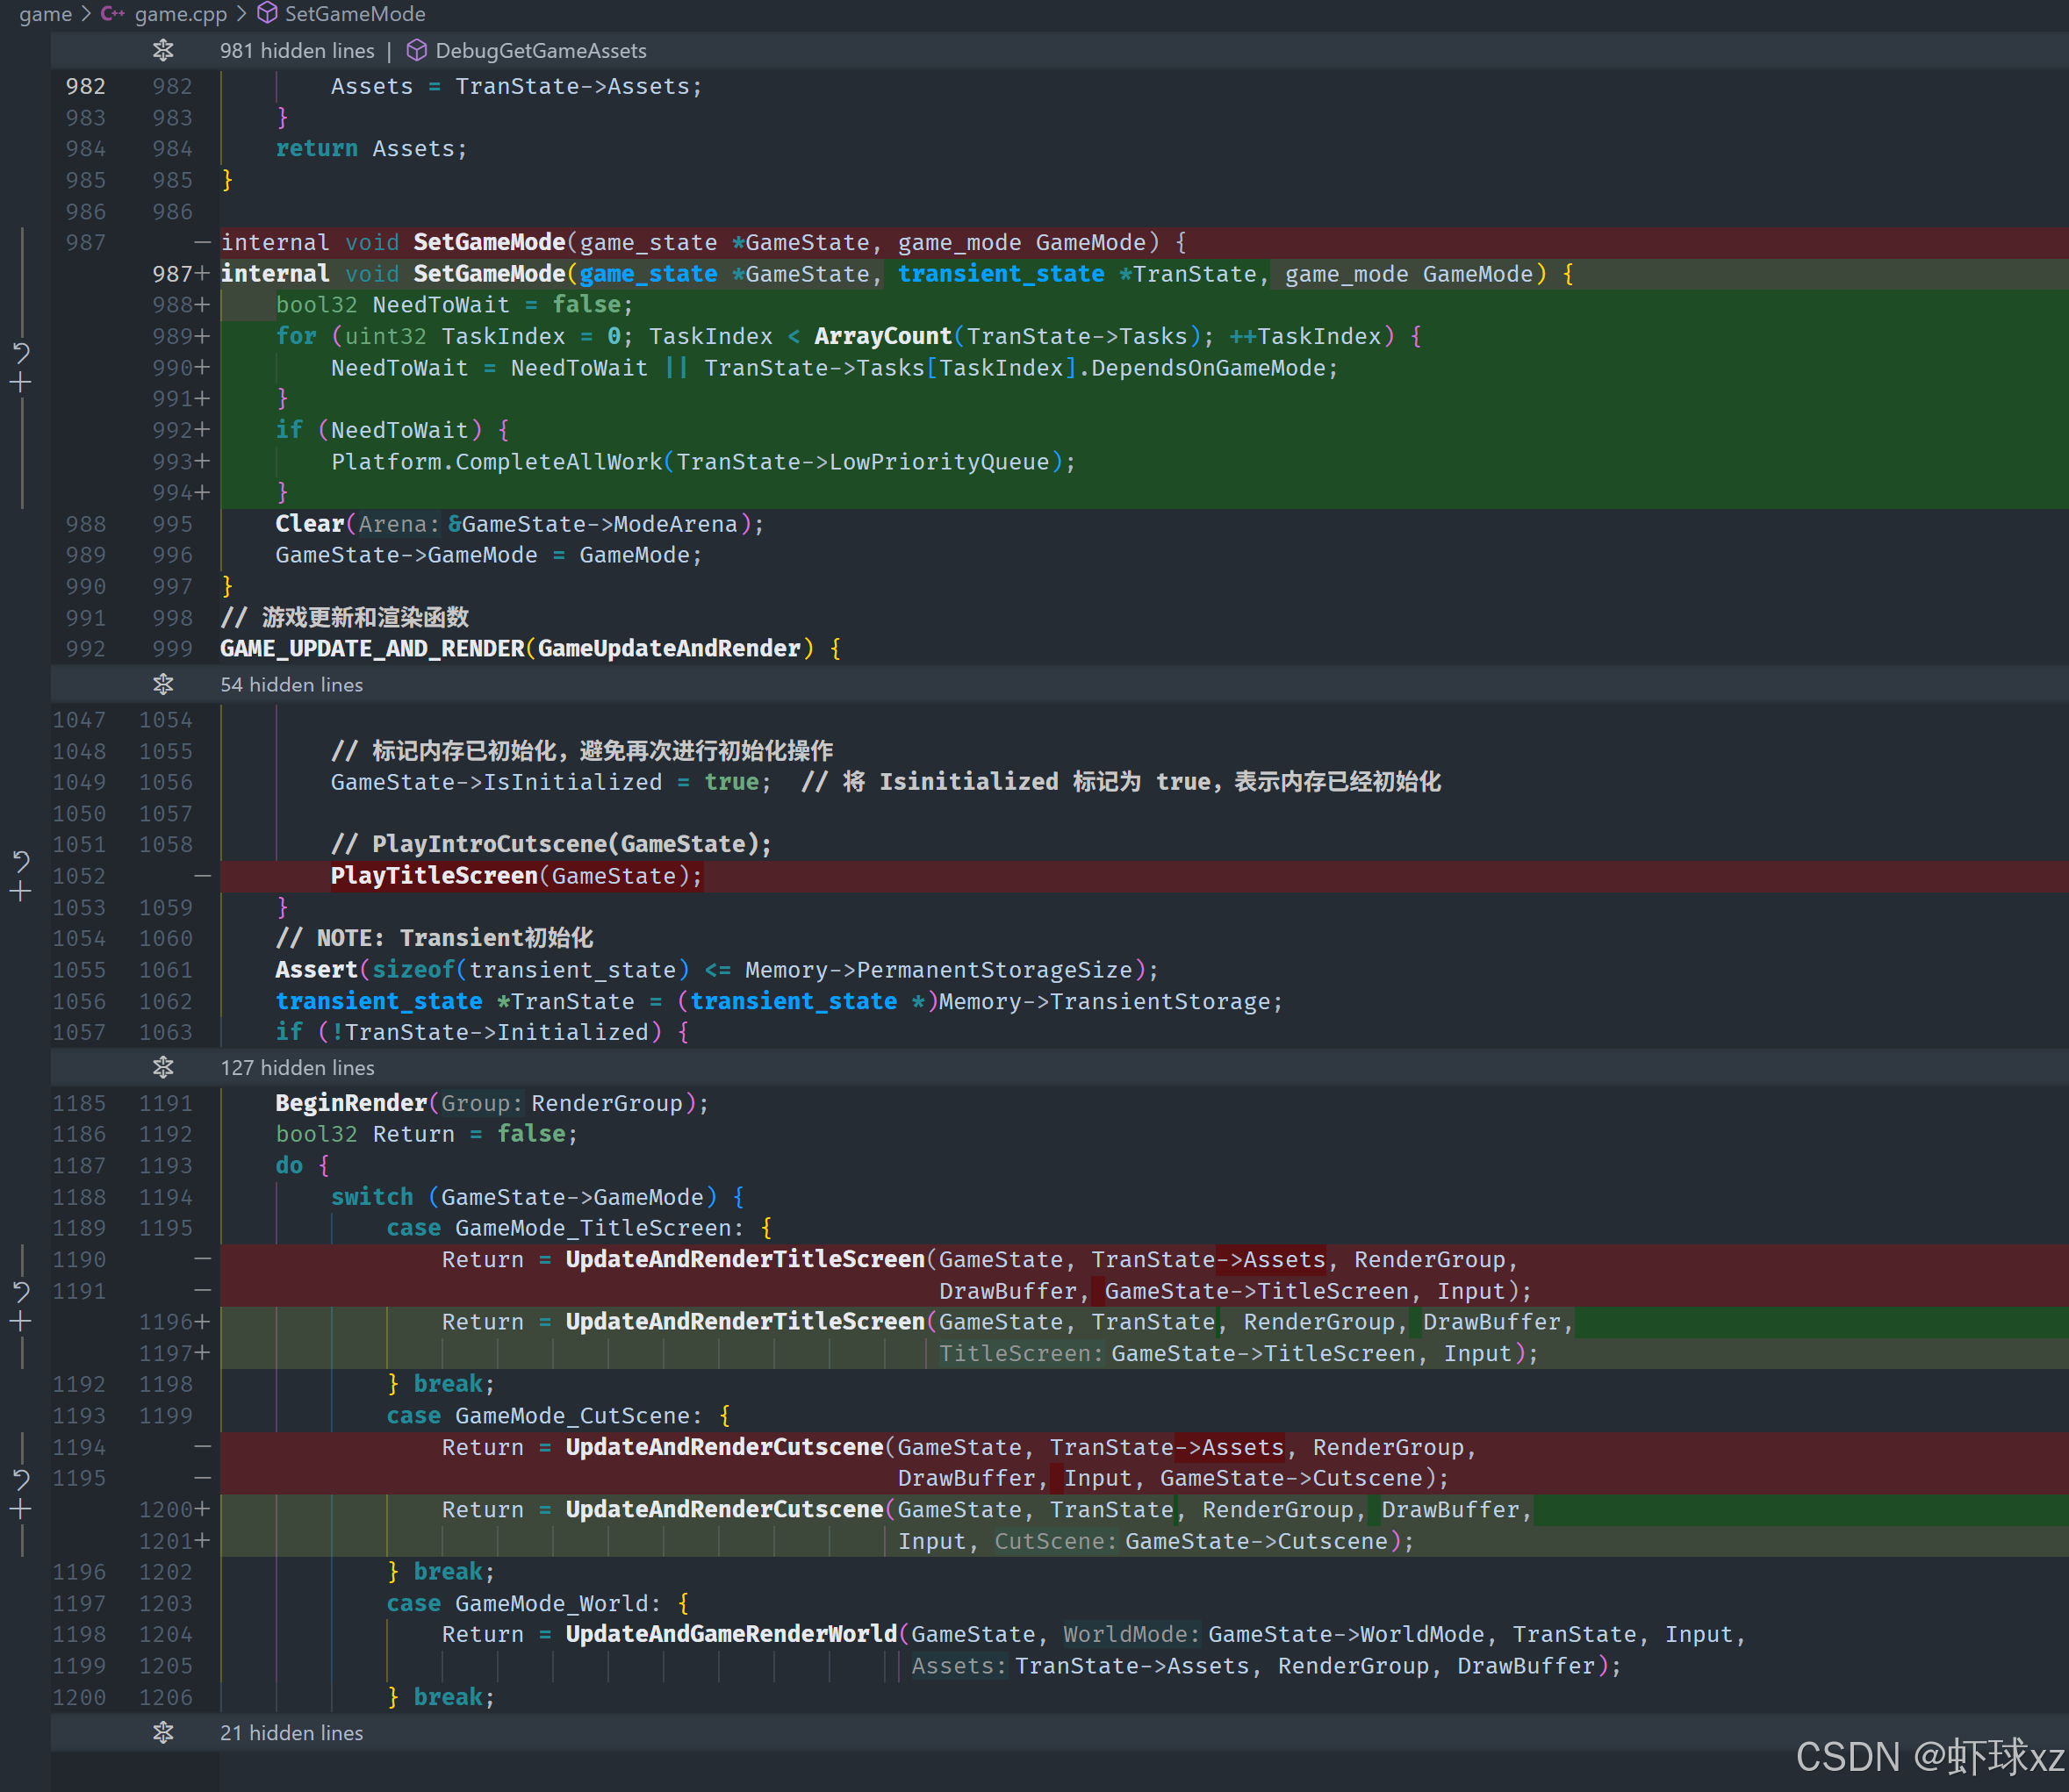Expand the 981 hidden lines region
Screen dimensions: 2069x1792
pyautogui.click(x=163, y=50)
